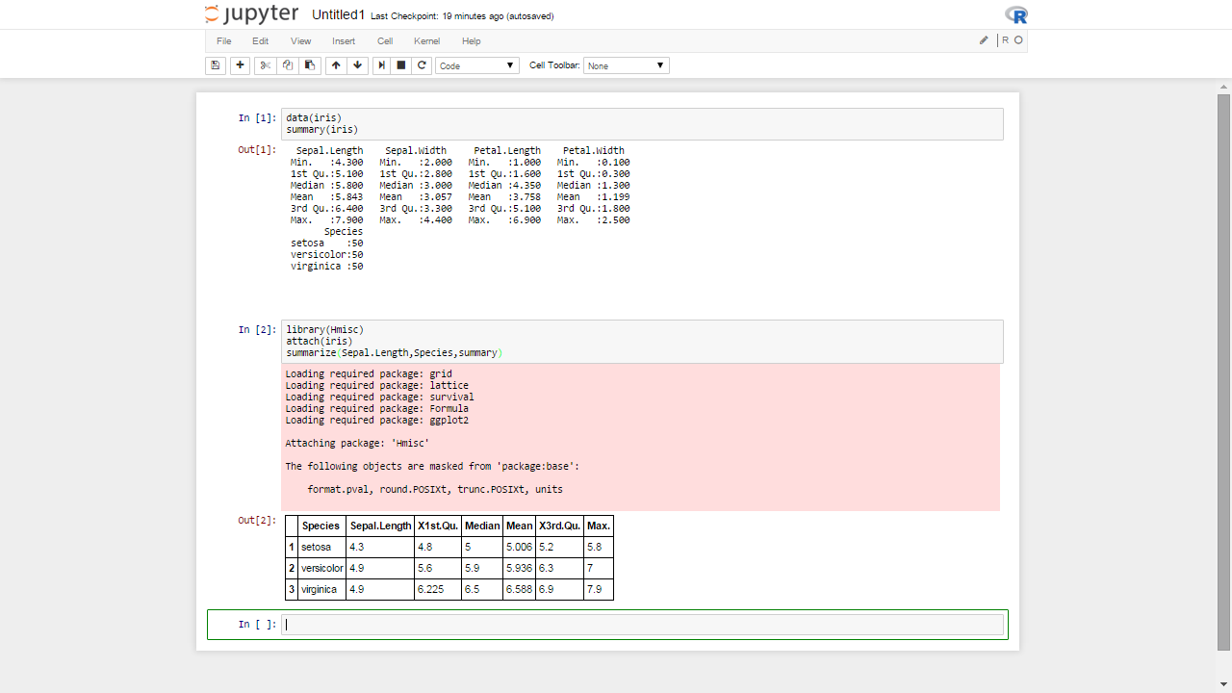Interrupt the kernel with stop icon
The height and width of the screenshot is (693, 1232).
401,65
